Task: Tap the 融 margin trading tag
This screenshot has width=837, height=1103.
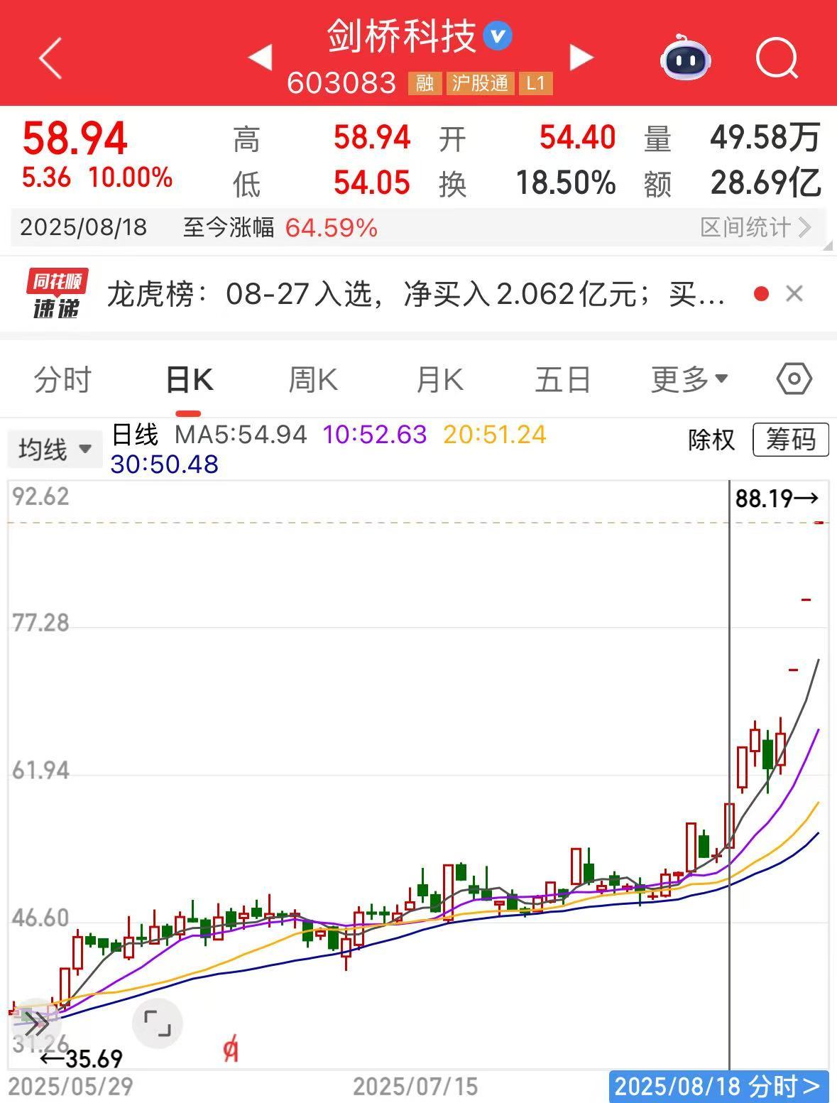Action: (x=425, y=83)
